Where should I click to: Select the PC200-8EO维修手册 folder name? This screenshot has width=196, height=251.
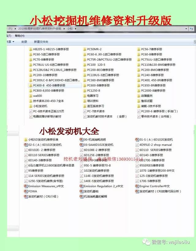[x=100, y=70]
